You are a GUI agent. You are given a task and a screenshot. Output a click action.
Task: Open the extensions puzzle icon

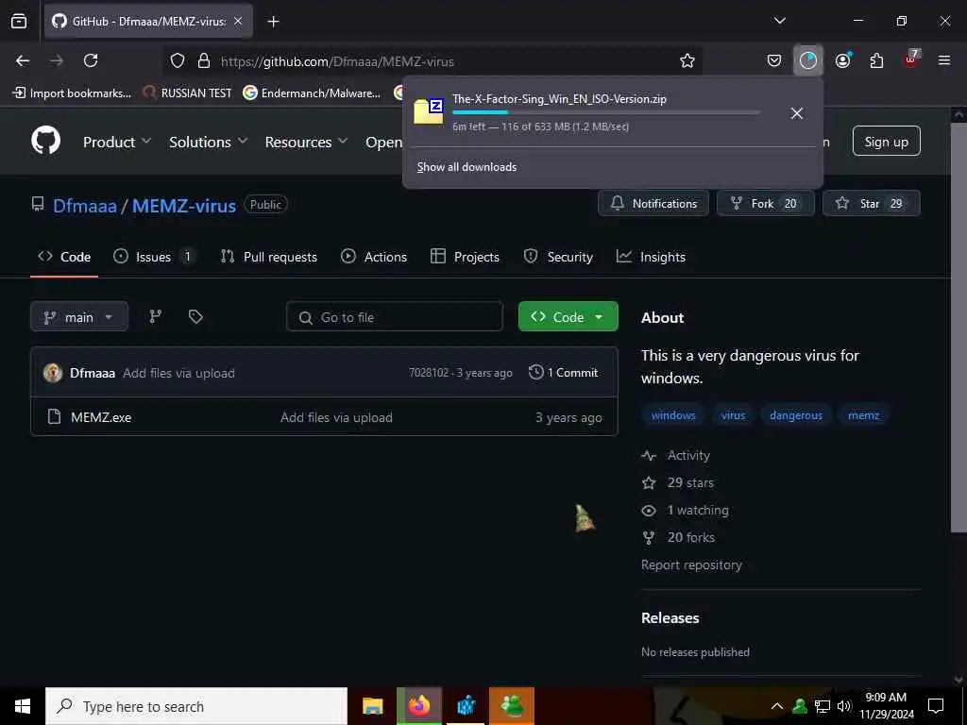pos(876,60)
